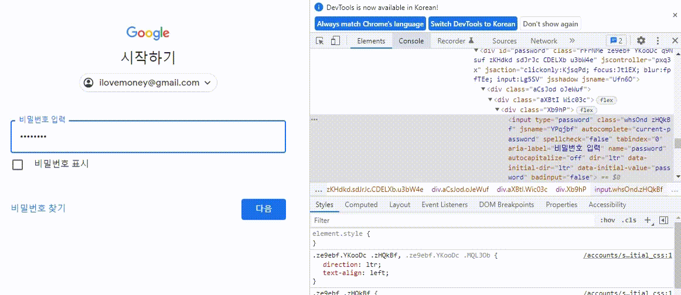Viewport: 681px width, 295px height.
Task: Collapse the div id="password" node
Action: [x=476, y=50]
